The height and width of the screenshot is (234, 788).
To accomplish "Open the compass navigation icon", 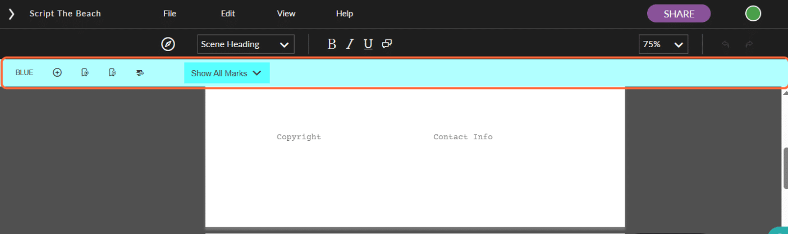I will point(168,44).
